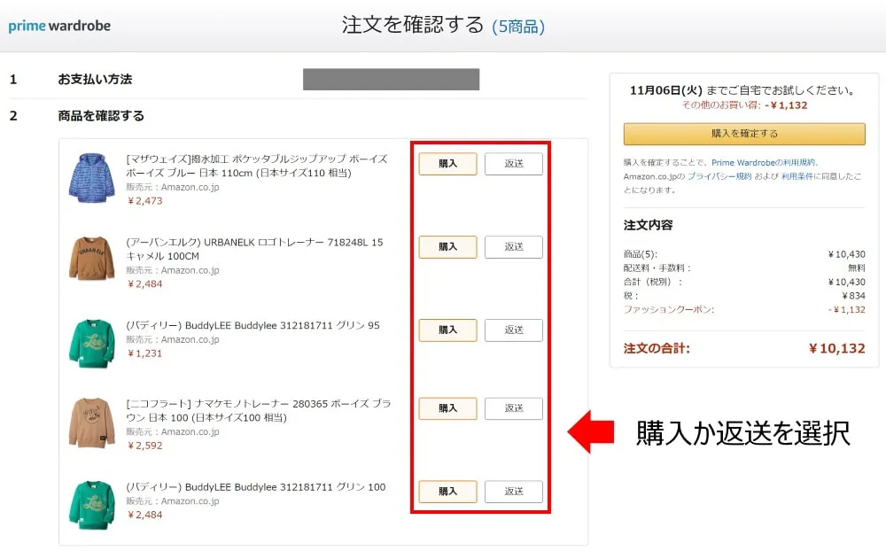Select 返送 for the マザウェイズ jacket
Screen dimensions: 886x551
pyautogui.click(x=514, y=164)
